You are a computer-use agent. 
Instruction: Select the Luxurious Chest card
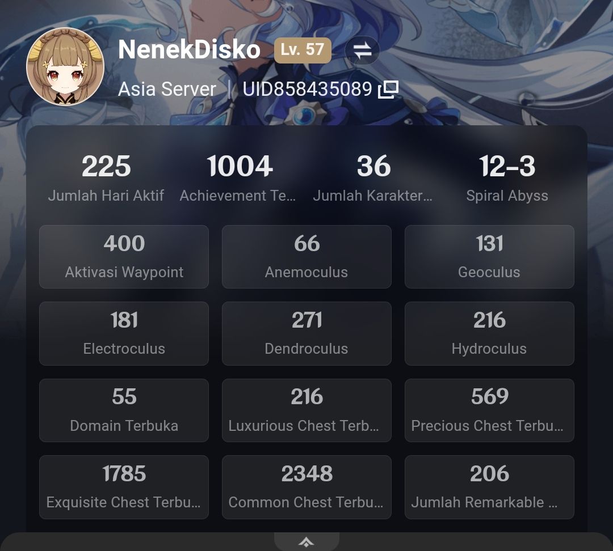coord(306,410)
